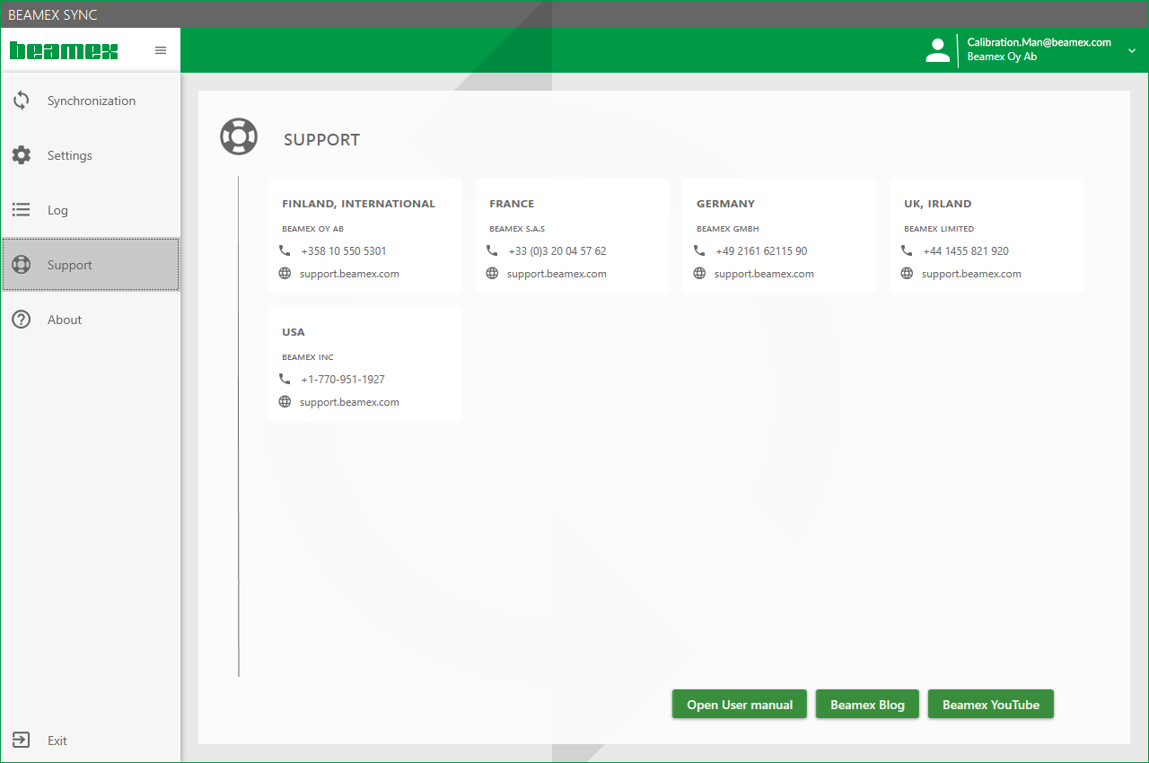Select Exit in the sidebar
The width and height of the screenshot is (1149, 763).
[91, 741]
